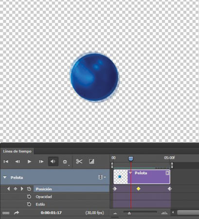This screenshot has height=219, width=199.
Task: Convert to frame animation button
Action: [x=6, y=213]
